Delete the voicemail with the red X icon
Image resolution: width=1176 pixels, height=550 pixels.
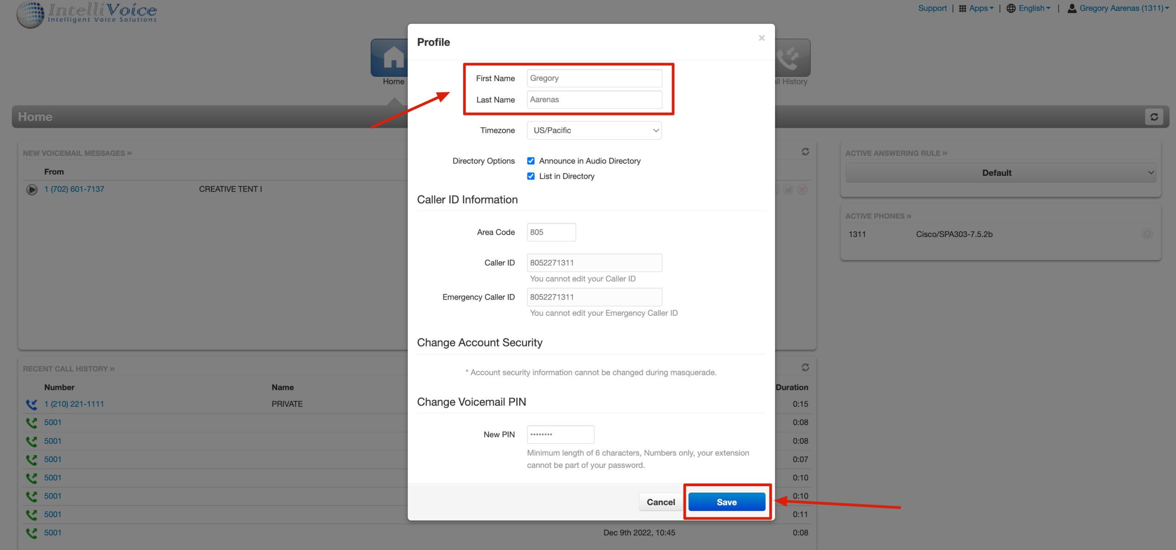tap(802, 189)
